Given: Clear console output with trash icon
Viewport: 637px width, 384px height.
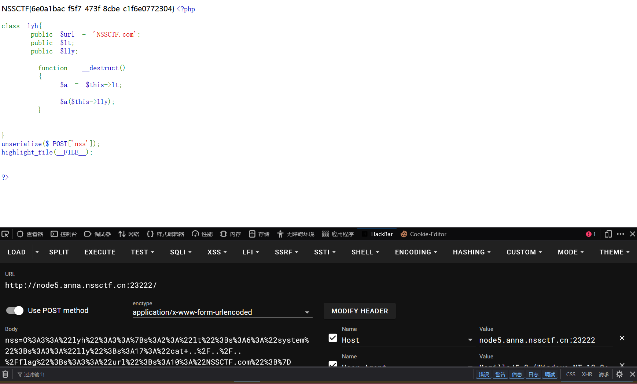Looking at the screenshot, I should pos(5,374).
